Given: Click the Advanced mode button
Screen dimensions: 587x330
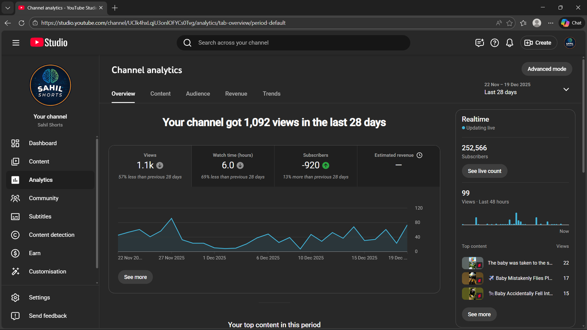Looking at the screenshot, I should tap(547, 69).
